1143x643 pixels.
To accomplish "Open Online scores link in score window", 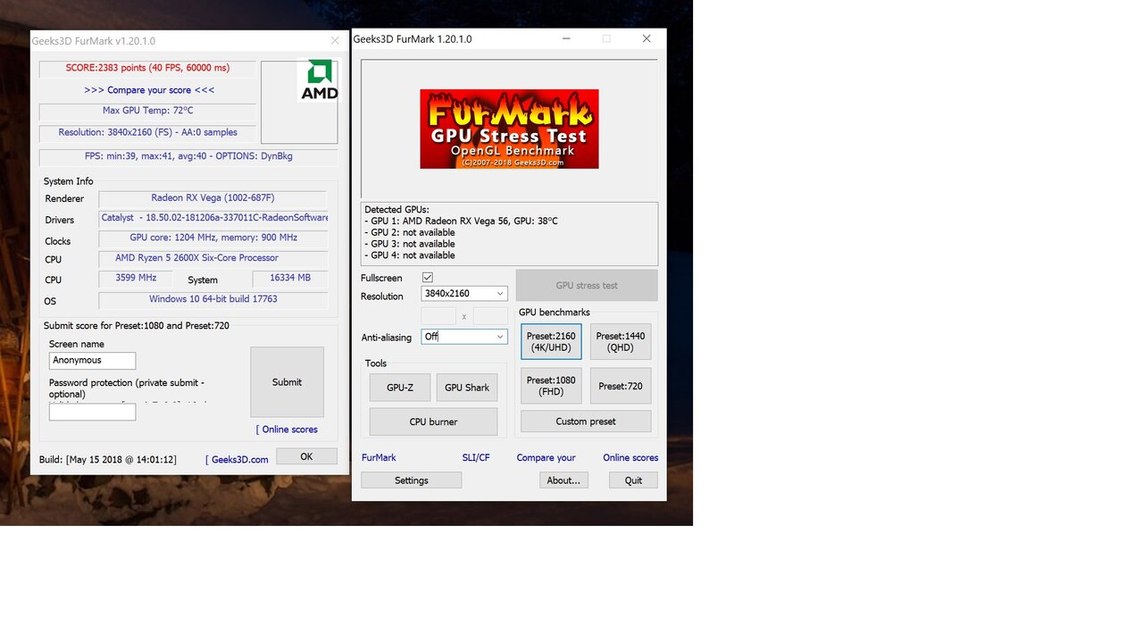I will tap(287, 430).
